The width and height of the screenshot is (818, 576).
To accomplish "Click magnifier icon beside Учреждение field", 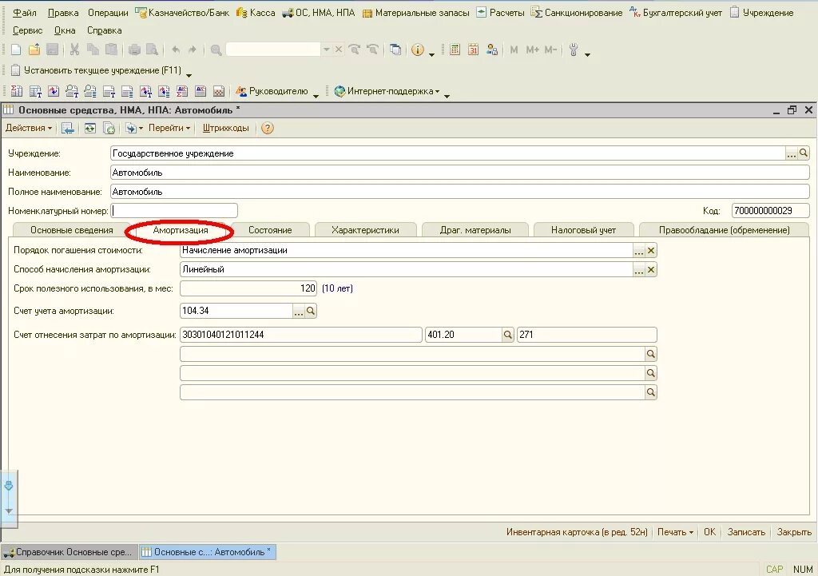I will point(804,153).
